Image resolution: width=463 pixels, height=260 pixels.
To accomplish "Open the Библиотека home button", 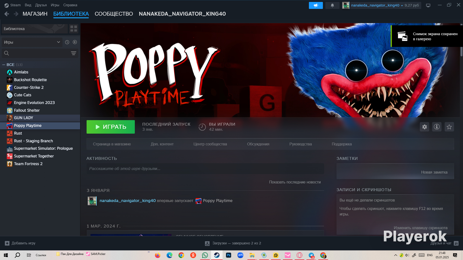I will click(x=35, y=29).
